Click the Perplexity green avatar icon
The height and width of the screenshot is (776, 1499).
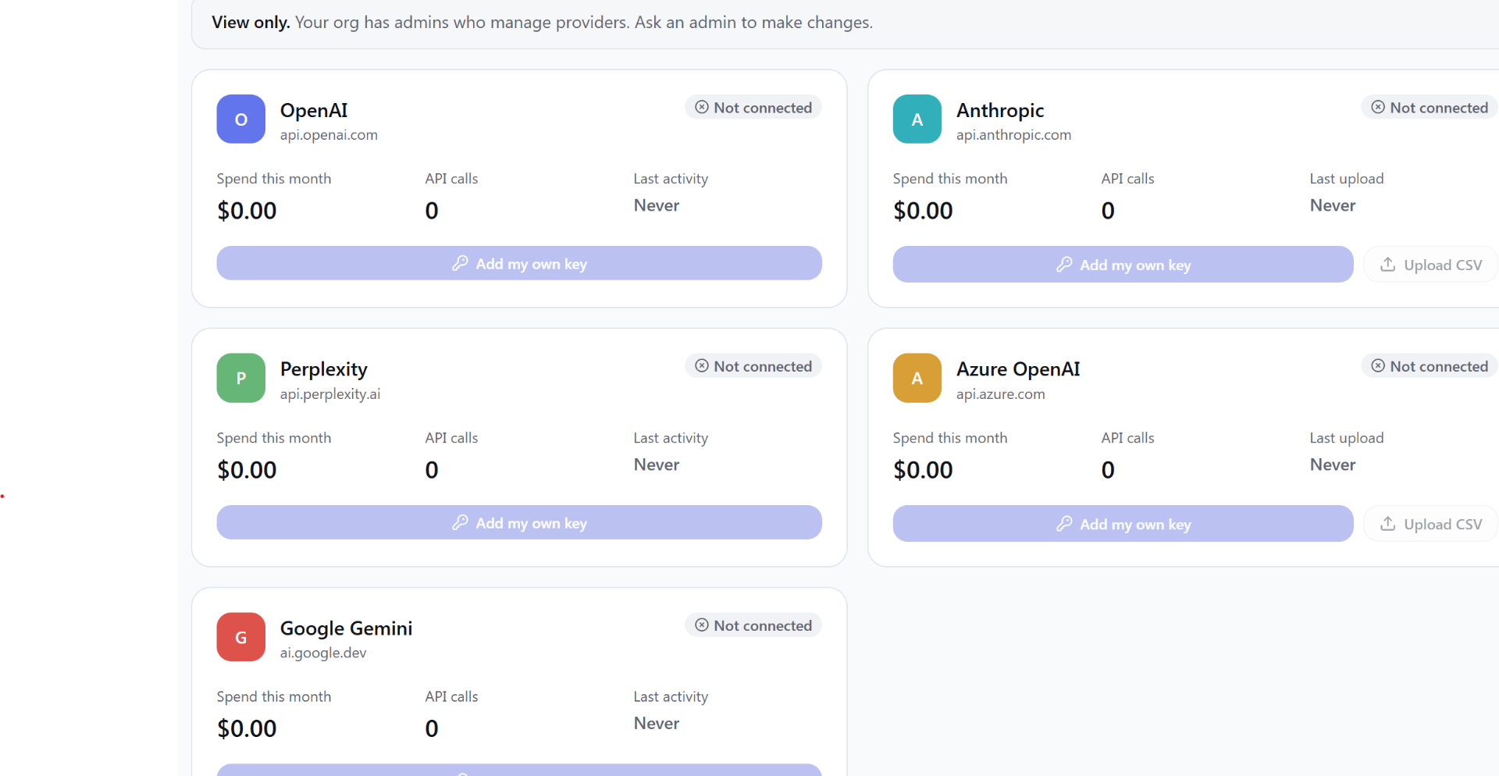240,378
